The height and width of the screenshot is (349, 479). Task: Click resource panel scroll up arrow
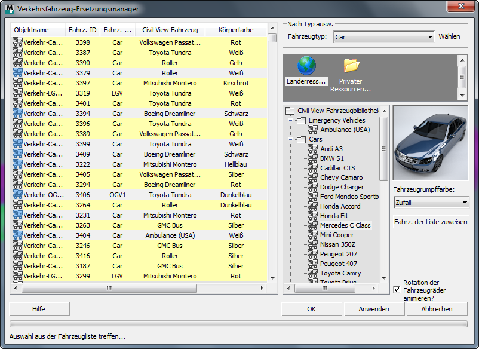(462, 60)
